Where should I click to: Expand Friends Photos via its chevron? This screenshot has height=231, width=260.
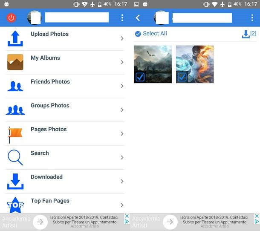[122, 86]
